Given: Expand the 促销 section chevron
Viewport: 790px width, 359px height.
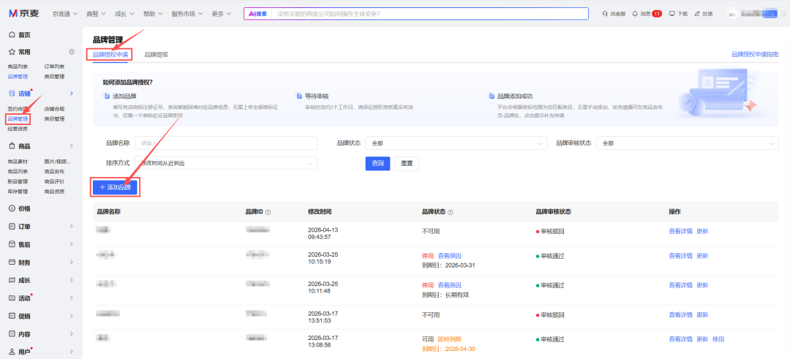Looking at the screenshot, I should pos(72,316).
